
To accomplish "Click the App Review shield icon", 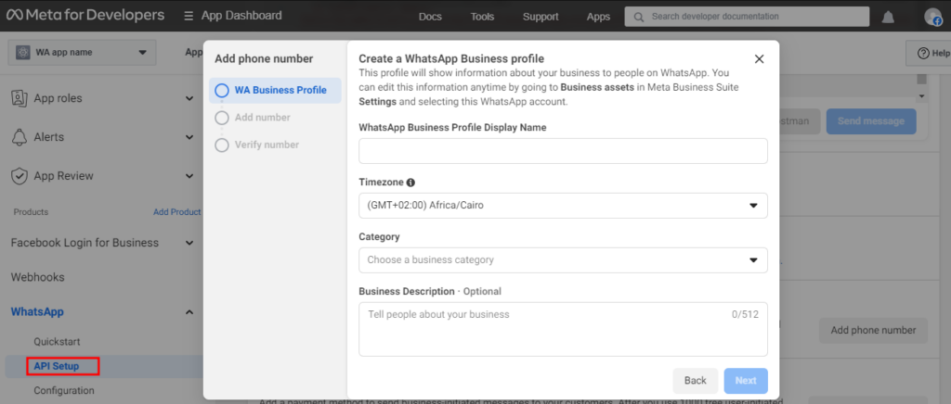I will point(20,176).
